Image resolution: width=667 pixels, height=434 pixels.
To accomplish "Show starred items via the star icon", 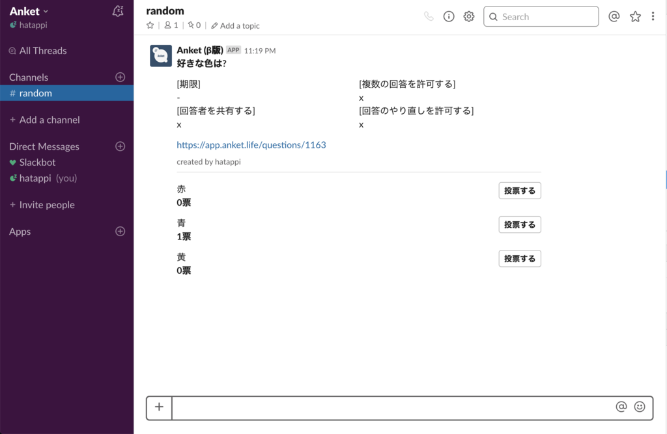I will pos(635,16).
